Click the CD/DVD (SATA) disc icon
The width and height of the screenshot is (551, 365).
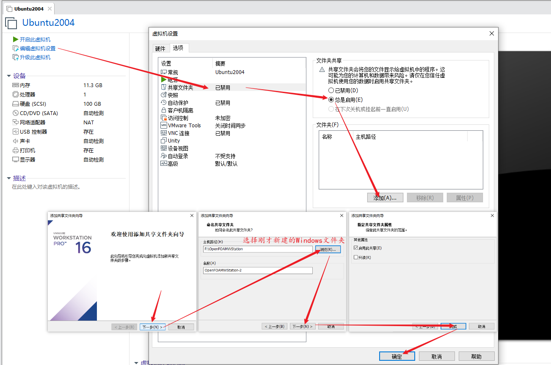(x=16, y=113)
